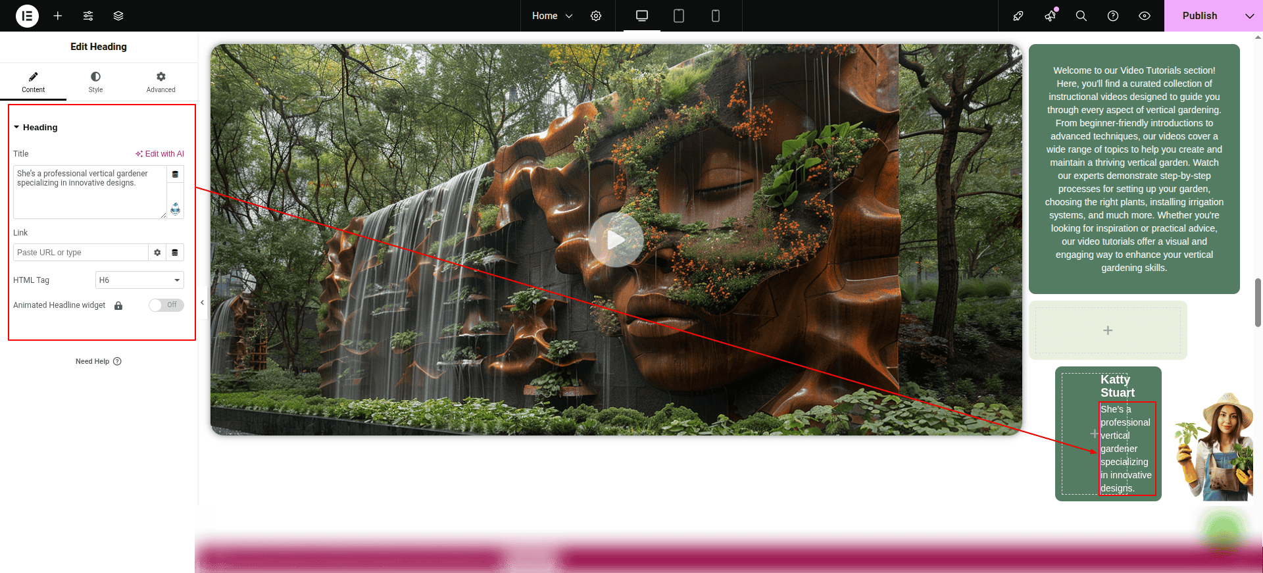
Task: Select the Video Tutorials welcome paragraph
Action: 1134,169
